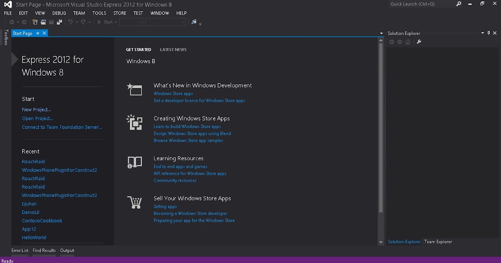Viewport: 501px width, 263px height.
Task: Open the Solution Platforms combo box
Action: tap(165, 22)
